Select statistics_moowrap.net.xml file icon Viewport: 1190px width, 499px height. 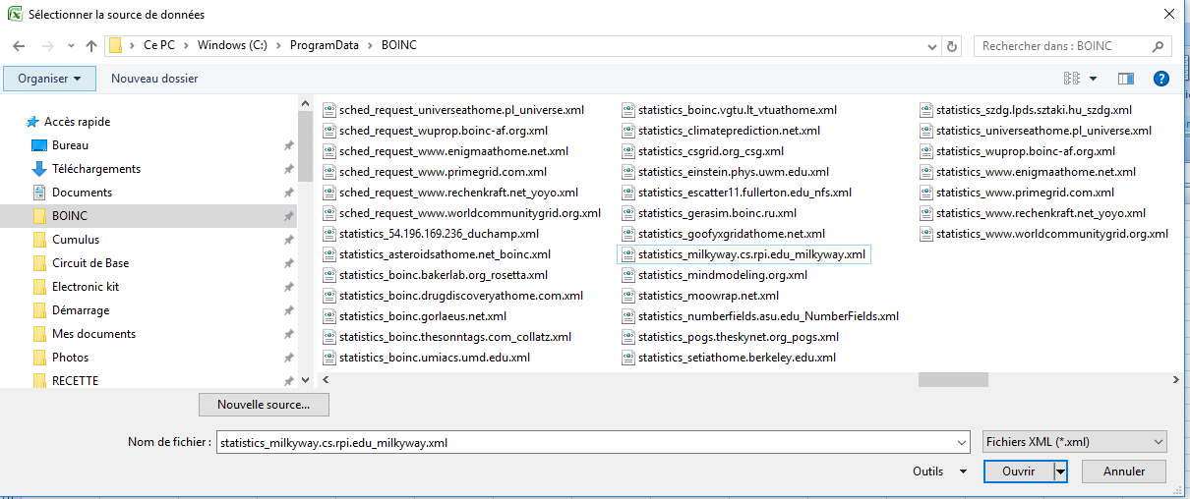point(628,296)
